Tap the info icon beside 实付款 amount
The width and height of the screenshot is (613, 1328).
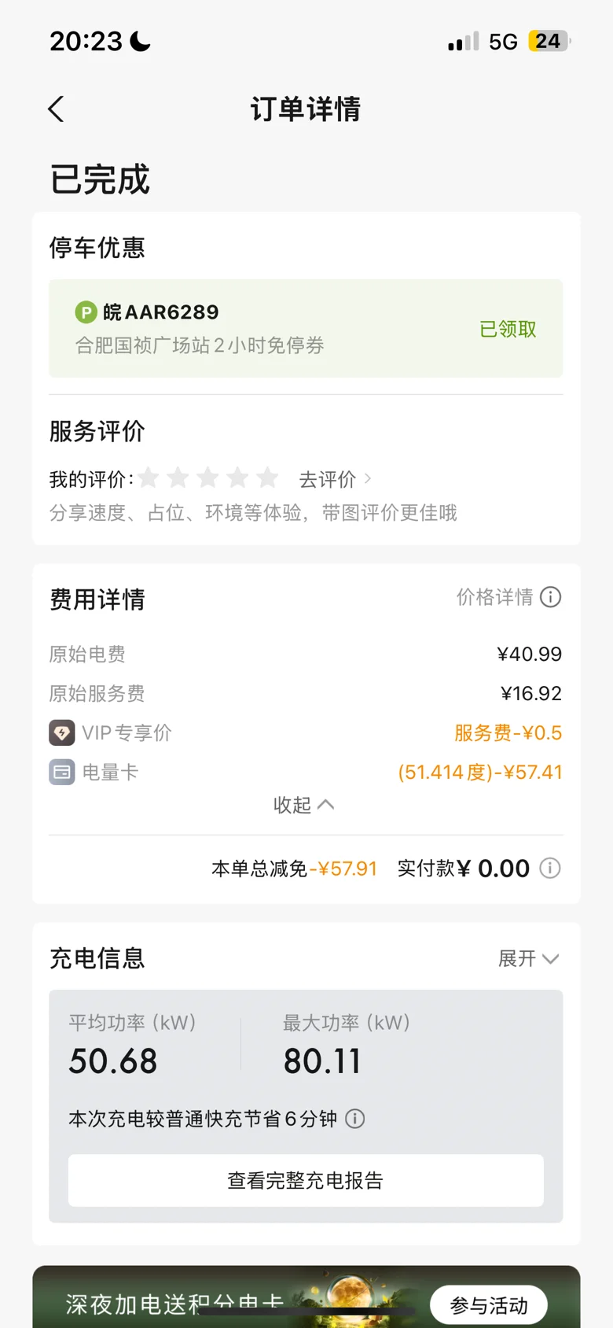(x=550, y=869)
